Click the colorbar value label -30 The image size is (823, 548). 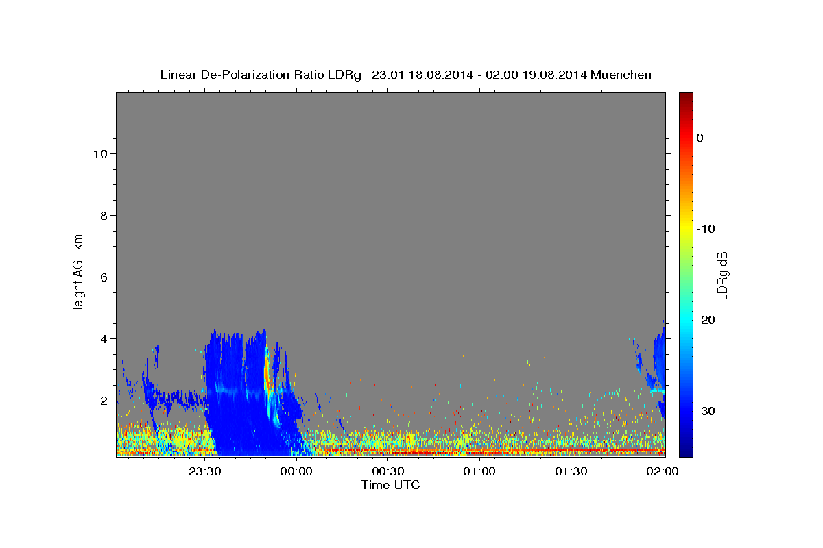point(707,411)
